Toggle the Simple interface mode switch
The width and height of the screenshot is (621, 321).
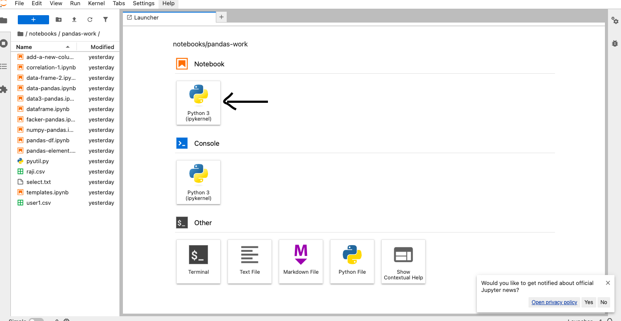click(36, 320)
